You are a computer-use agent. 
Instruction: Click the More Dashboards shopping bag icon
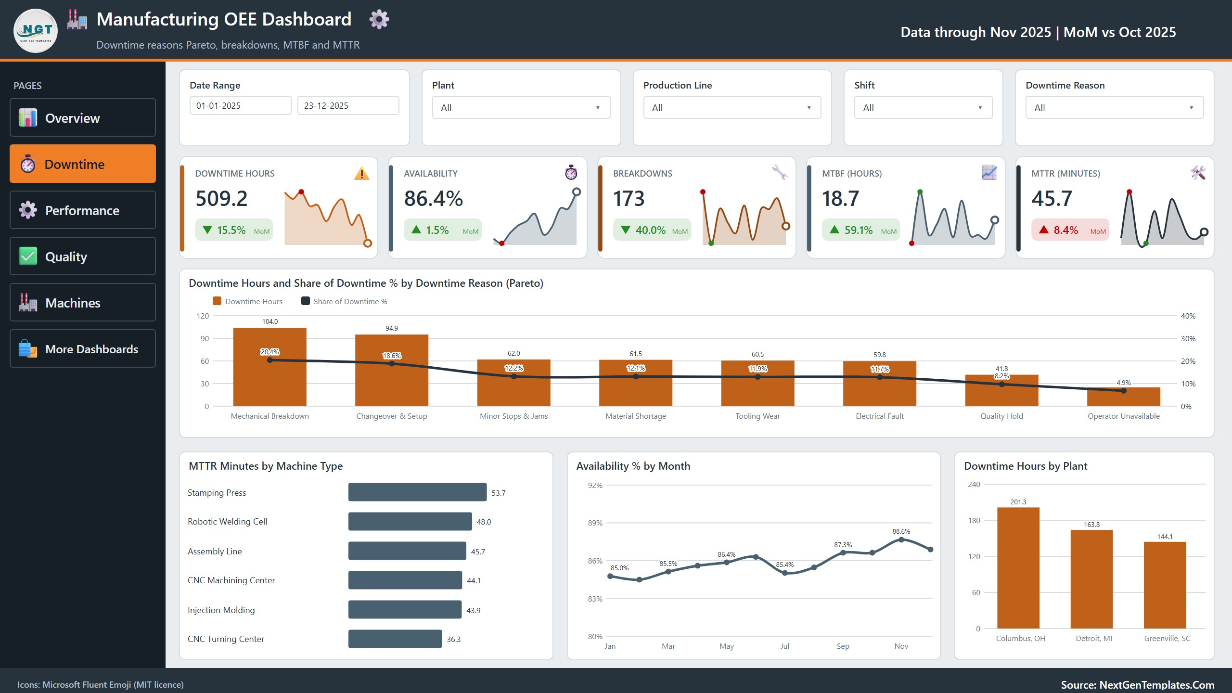click(x=28, y=348)
